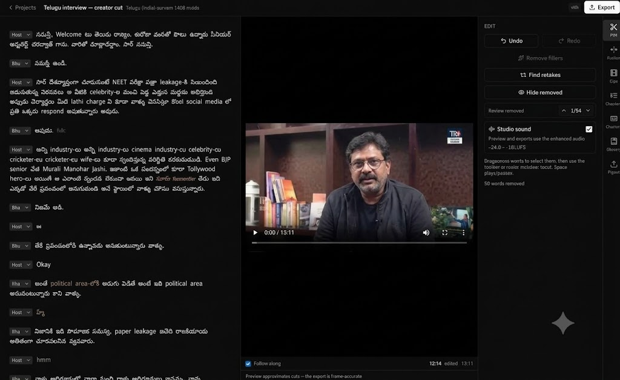Click the highlighted word 'political' in transcript
Viewport: 620px width, 380px height.
coord(61,284)
